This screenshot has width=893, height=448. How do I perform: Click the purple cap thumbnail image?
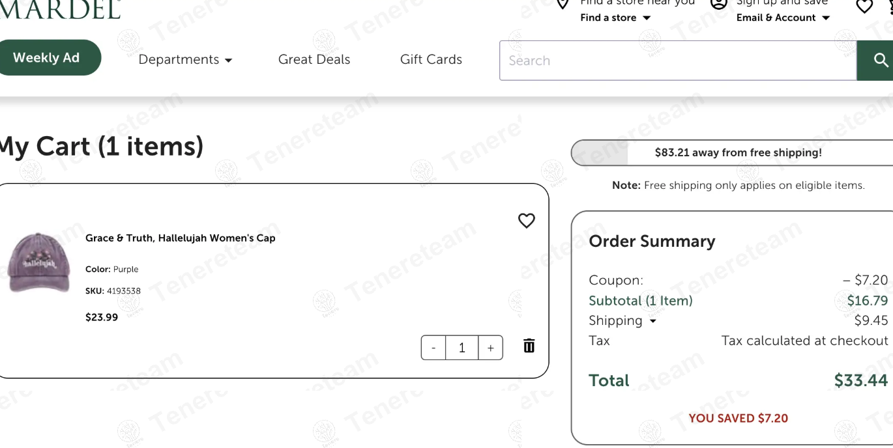point(38,262)
